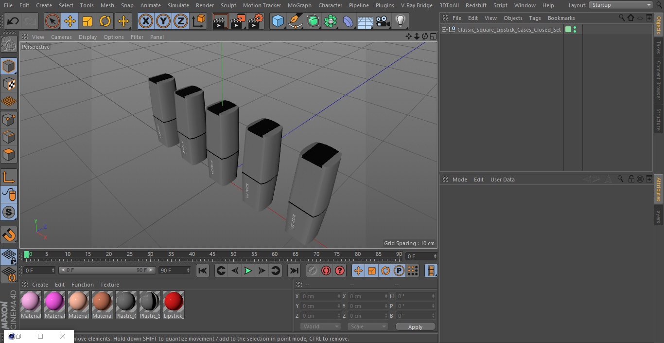Click the timeline preview range slider
This screenshot has width=664, height=343.
click(x=107, y=270)
